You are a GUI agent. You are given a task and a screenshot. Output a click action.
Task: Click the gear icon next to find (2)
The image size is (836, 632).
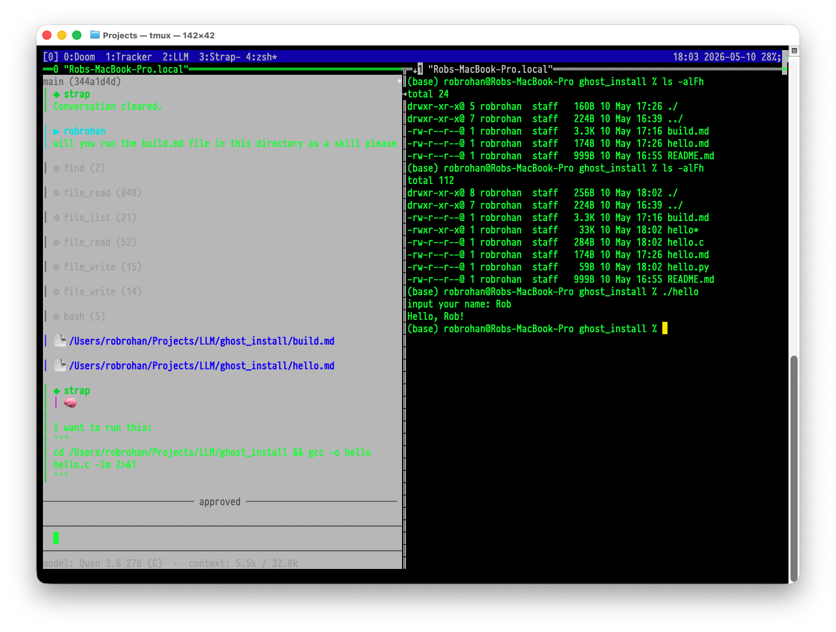[x=57, y=168]
